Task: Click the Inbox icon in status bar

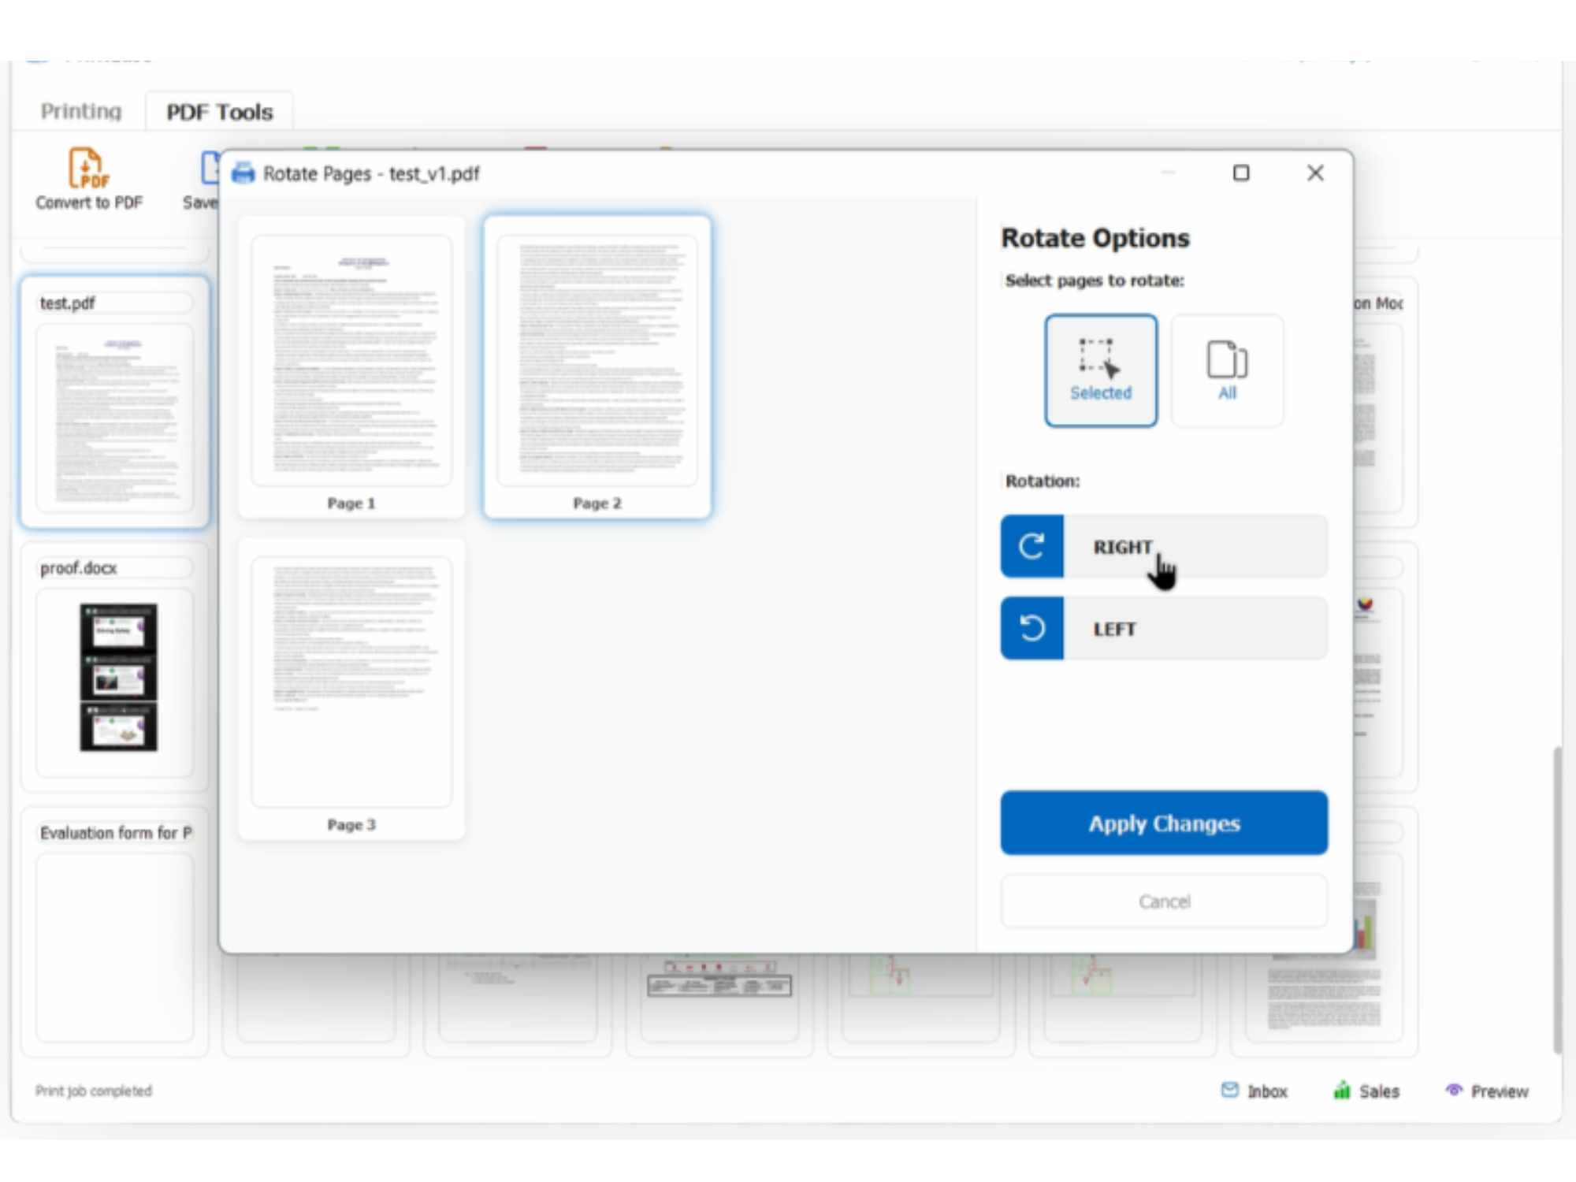Action: pos(1230,1091)
